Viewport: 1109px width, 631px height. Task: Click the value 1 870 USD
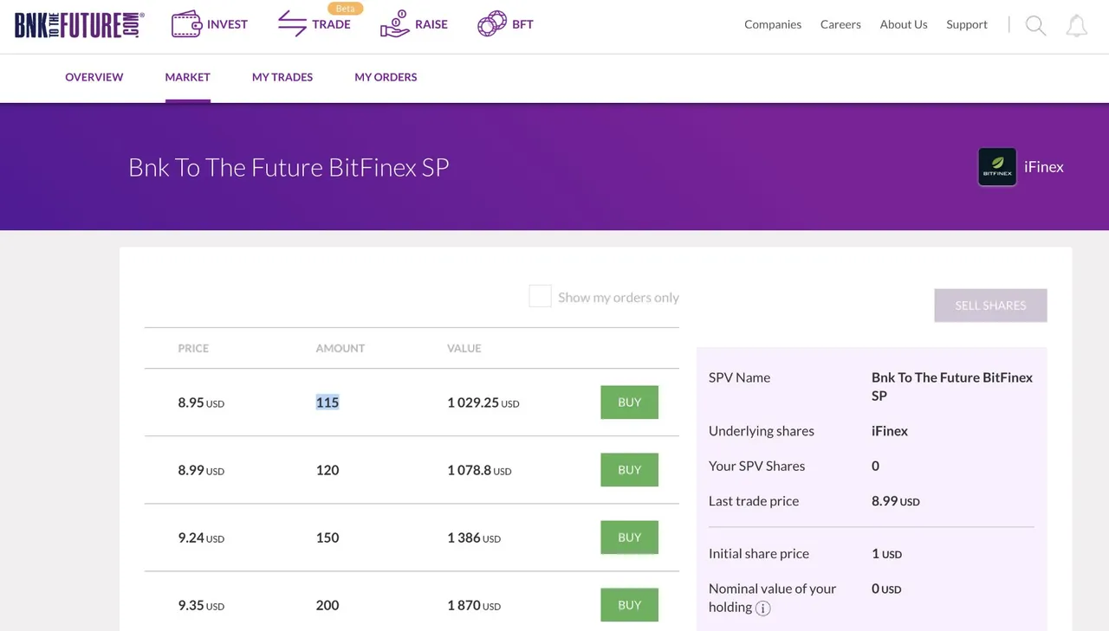coord(474,605)
